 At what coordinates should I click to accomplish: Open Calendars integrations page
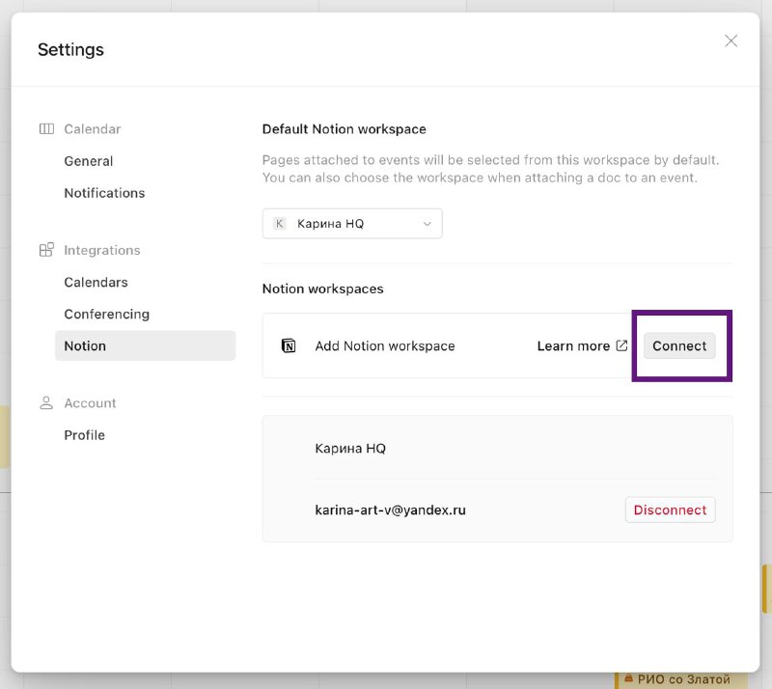pyautogui.click(x=96, y=282)
